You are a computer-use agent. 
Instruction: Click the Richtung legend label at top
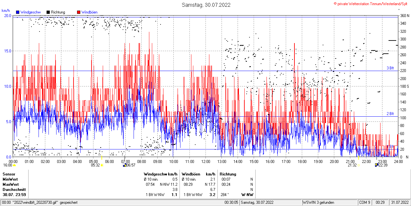tap(58, 12)
